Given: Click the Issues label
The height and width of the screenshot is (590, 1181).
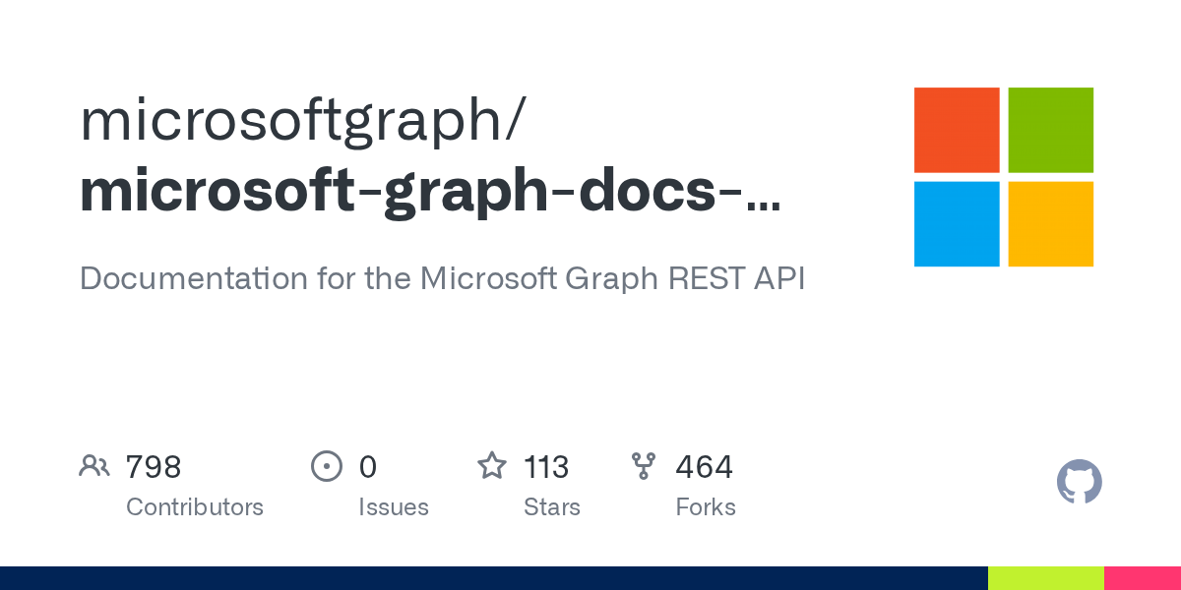Looking at the screenshot, I should tap(394, 507).
